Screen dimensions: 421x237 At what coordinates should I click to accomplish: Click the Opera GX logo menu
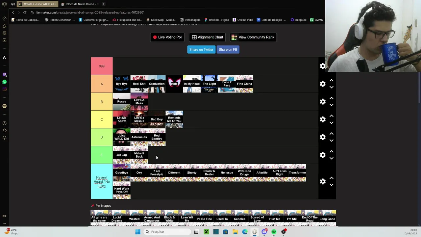pos(4,4)
